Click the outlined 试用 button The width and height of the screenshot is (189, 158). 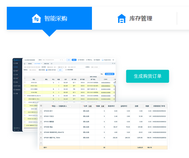tap(68, 60)
